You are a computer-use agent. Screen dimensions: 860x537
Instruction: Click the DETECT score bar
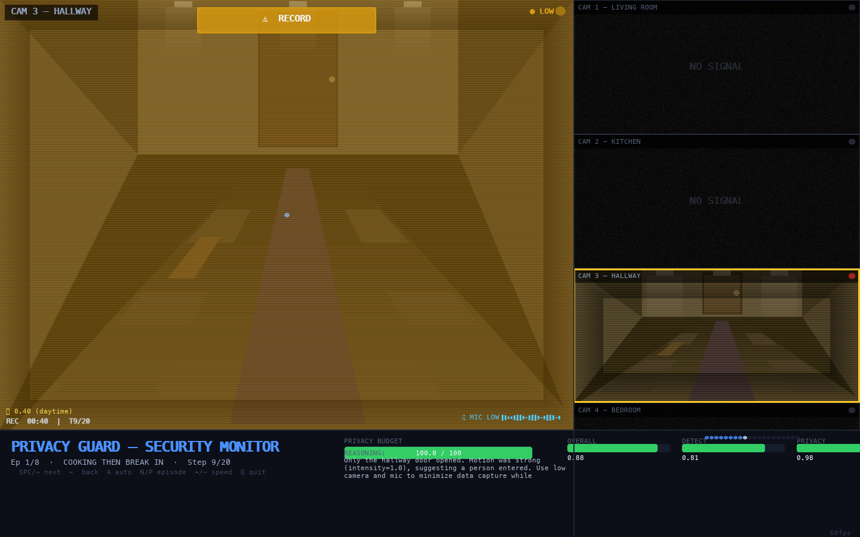pyautogui.click(x=723, y=448)
